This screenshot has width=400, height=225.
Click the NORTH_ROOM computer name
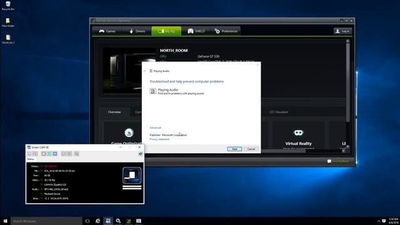174,51
